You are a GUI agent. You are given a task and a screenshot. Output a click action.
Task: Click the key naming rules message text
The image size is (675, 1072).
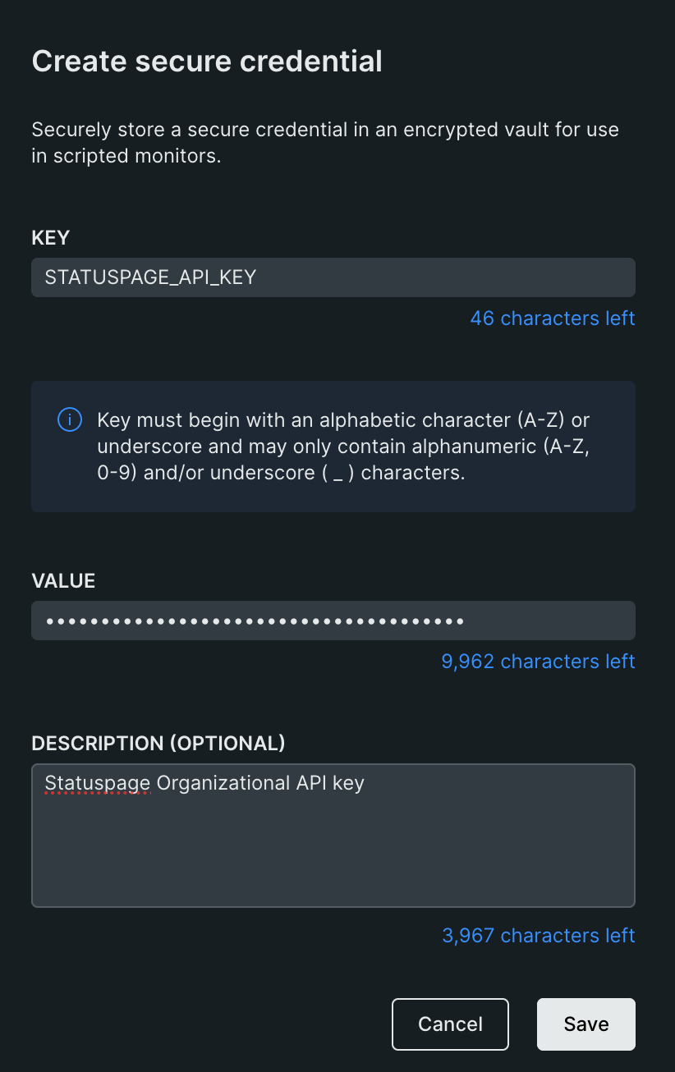click(343, 447)
